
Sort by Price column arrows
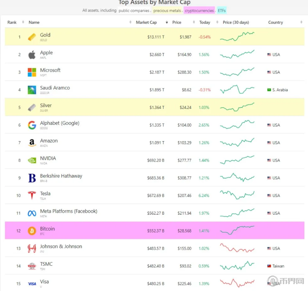point(194,22)
